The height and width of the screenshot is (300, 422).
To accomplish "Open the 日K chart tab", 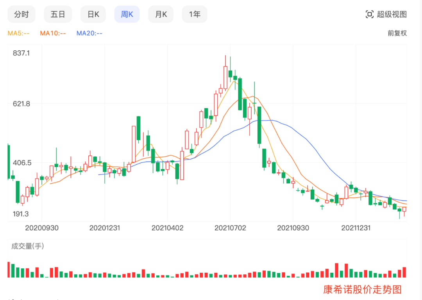I will point(93,14).
